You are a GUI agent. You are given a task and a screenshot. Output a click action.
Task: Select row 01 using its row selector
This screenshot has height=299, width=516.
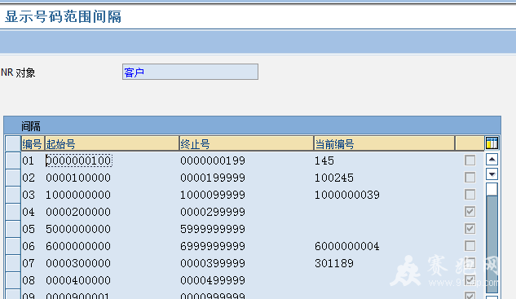[x=13, y=160]
